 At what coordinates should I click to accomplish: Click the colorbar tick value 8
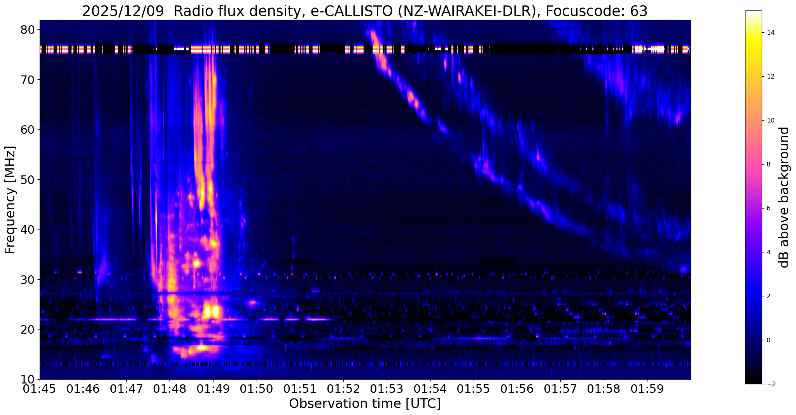[768, 165]
